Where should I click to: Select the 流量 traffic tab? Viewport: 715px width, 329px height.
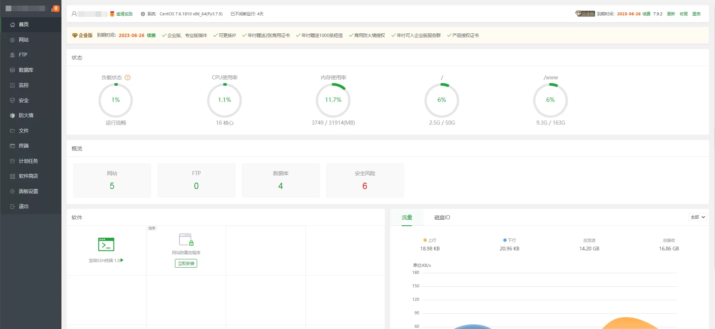click(407, 217)
